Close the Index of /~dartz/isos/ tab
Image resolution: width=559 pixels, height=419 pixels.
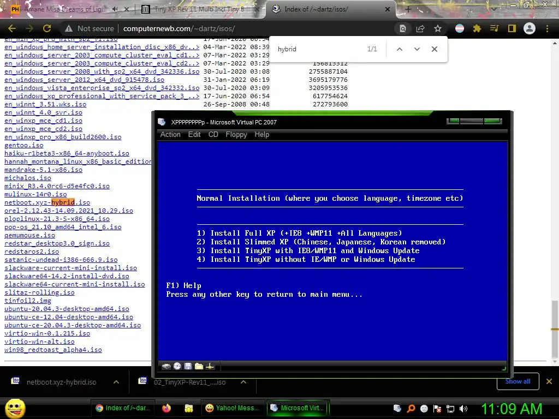388,9
